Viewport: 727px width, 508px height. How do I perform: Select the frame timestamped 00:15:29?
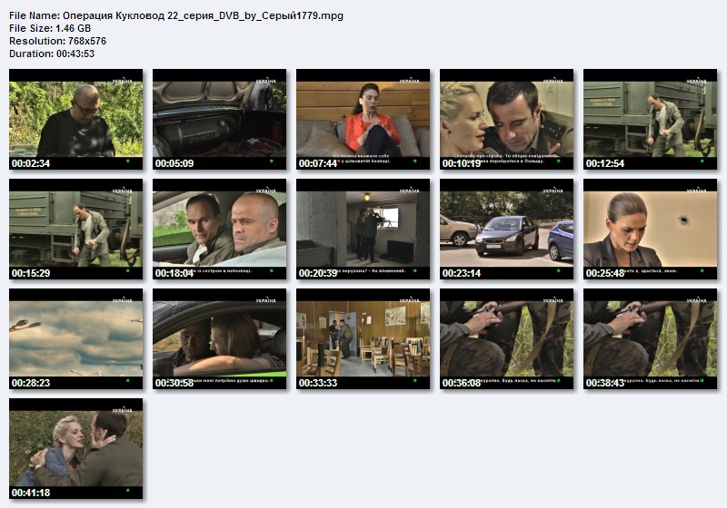click(76, 230)
